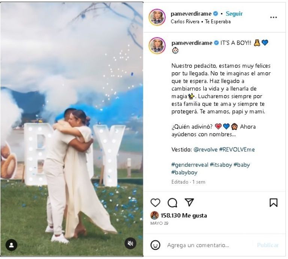The height and width of the screenshot is (259, 288).
Task: Open the #itsaboy hashtag
Action: pos(221,165)
